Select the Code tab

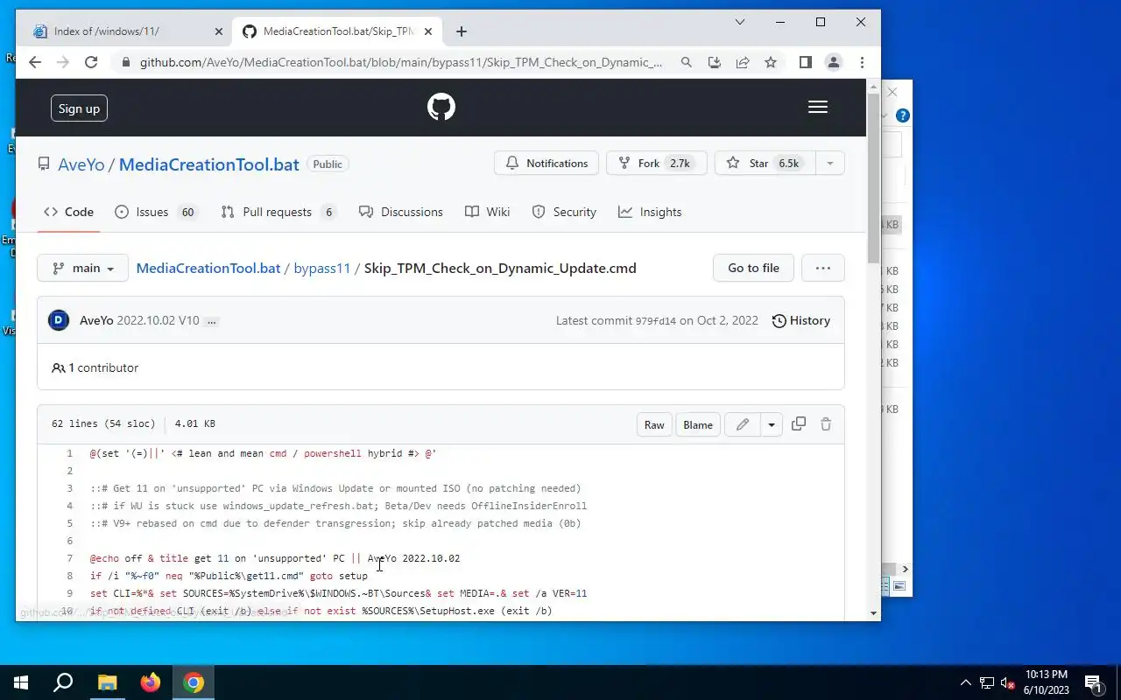pyautogui.click(x=68, y=212)
